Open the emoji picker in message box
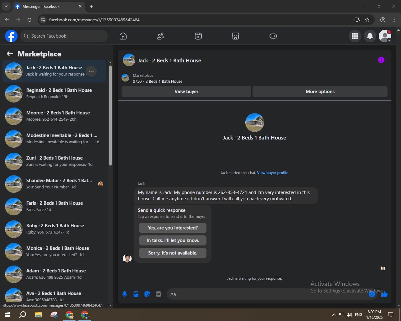This screenshot has height=321, width=401. (x=372, y=294)
